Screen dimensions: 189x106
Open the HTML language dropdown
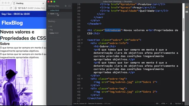pos(164,103)
